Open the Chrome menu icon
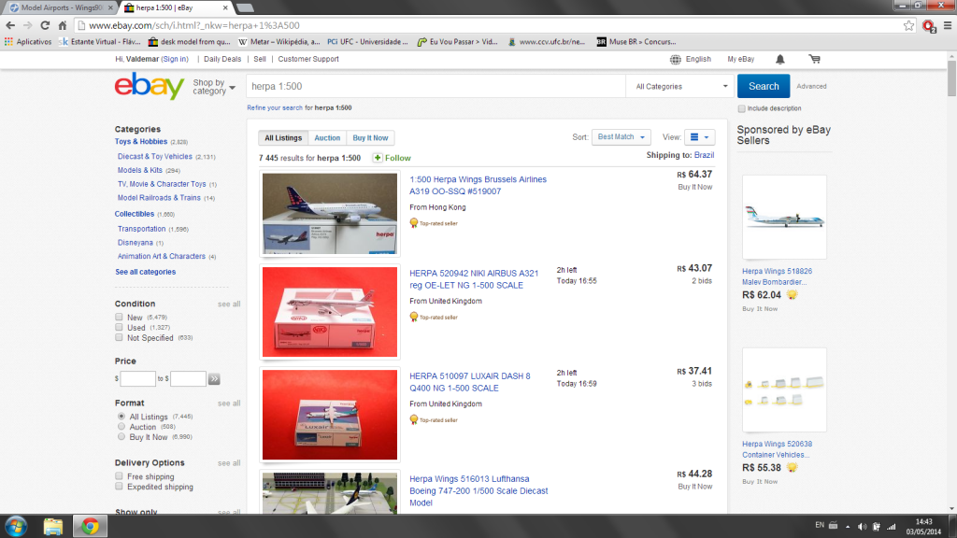 (x=948, y=25)
